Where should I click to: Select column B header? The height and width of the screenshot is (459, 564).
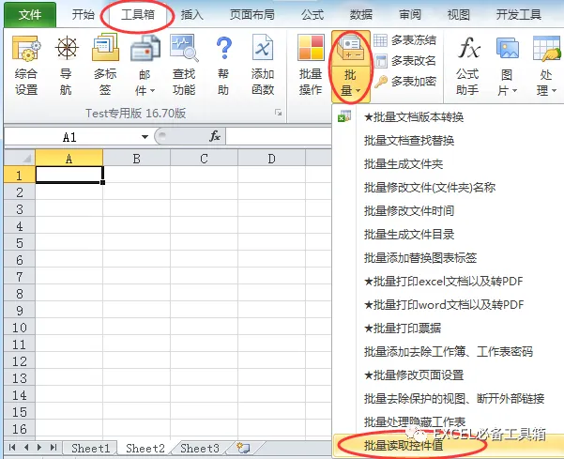pyautogui.click(x=136, y=159)
